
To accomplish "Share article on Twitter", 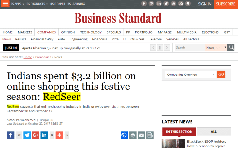I will (27, 135).
